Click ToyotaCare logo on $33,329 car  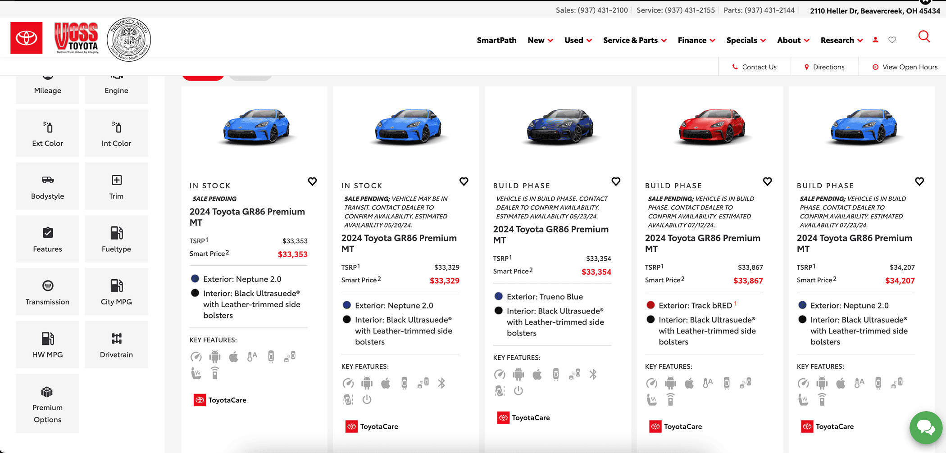coord(372,426)
